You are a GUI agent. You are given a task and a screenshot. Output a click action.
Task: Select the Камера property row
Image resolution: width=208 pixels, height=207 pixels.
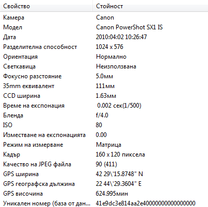104,18
